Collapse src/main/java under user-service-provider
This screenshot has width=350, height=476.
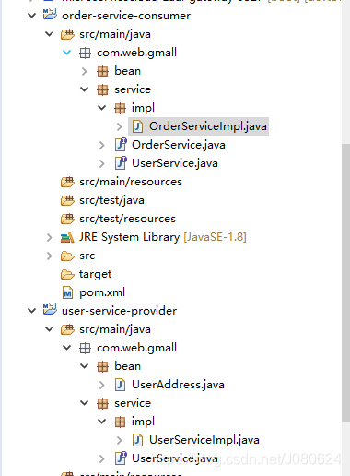coord(50,329)
